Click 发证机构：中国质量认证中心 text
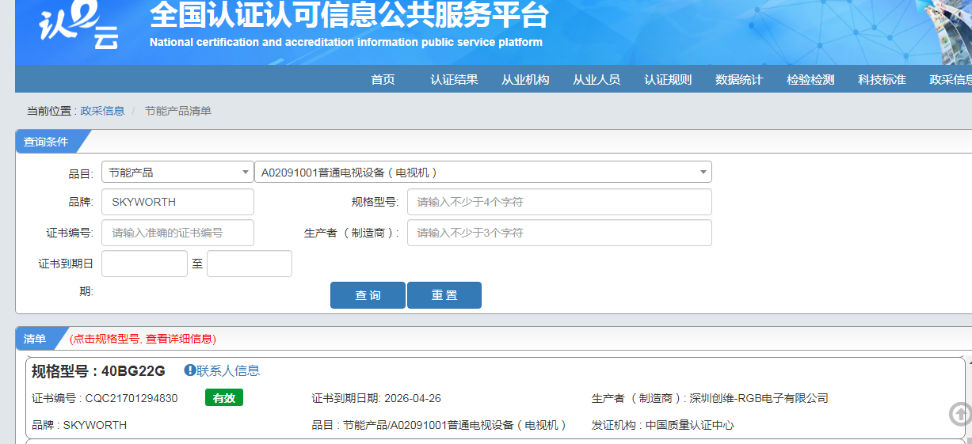972x444 pixels. click(663, 425)
